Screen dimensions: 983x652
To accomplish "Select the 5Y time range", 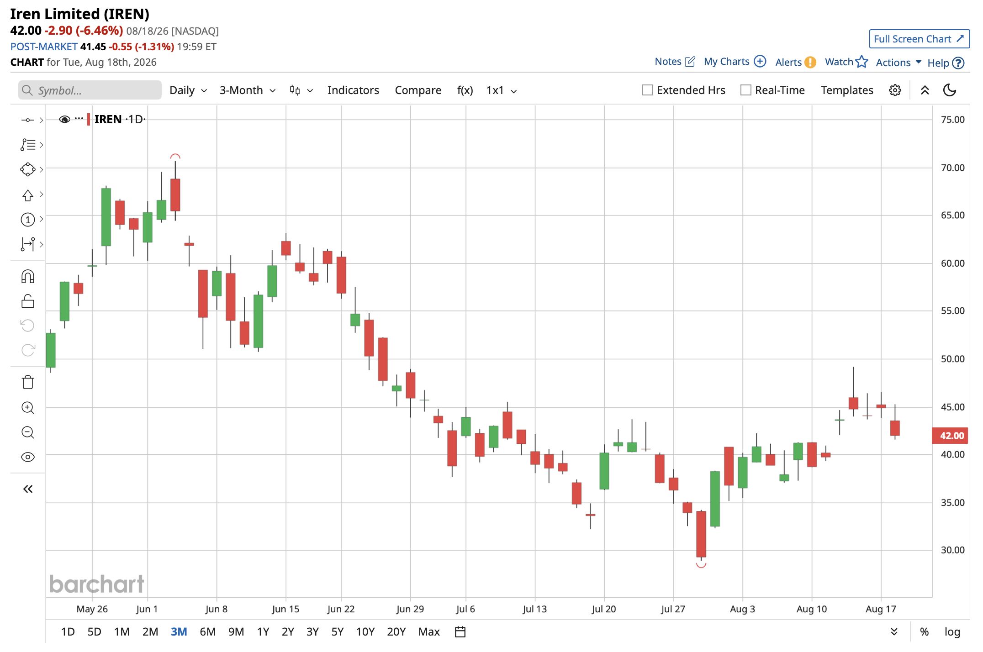I will click(x=338, y=631).
